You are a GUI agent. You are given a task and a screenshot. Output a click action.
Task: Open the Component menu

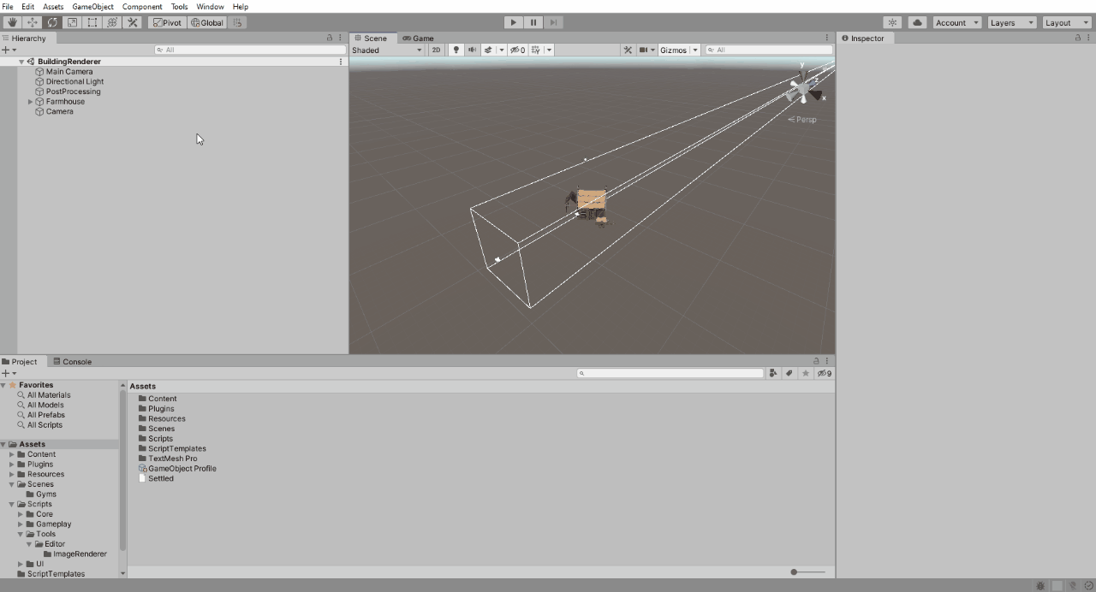142,7
